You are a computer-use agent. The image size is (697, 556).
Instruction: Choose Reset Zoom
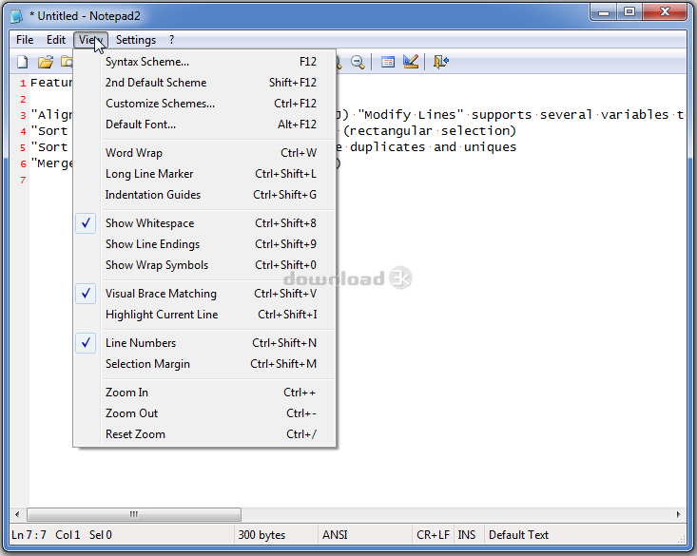point(205,433)
